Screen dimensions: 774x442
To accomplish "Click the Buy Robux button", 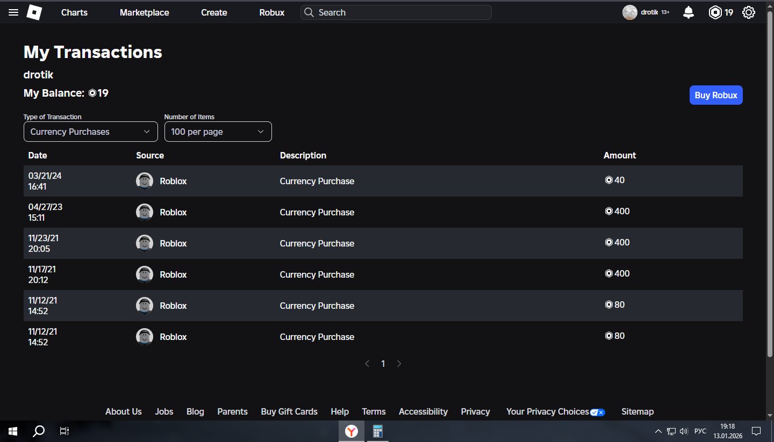I will click(716, 95).
